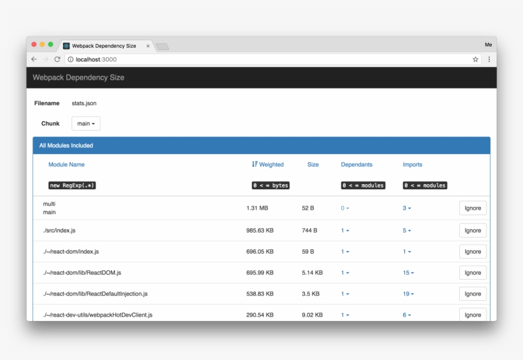The height and width of the screenshot is (360, 523).
Task: Click the browser back arrow
Action: 34,59
